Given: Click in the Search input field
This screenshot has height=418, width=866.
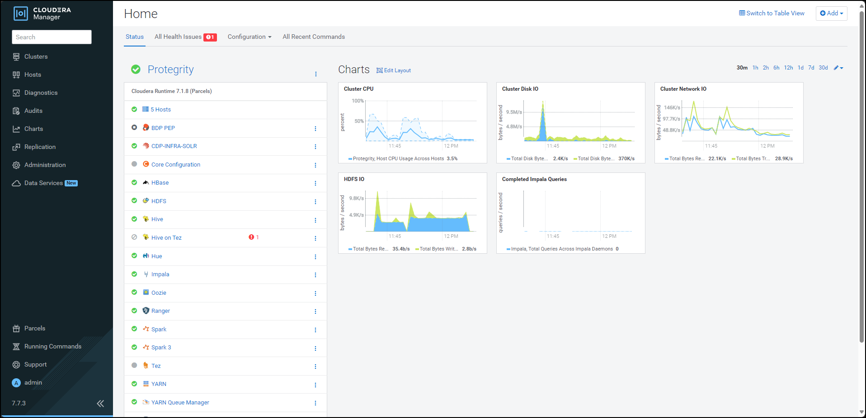Looking at the screenshot, I should point(52,37).
